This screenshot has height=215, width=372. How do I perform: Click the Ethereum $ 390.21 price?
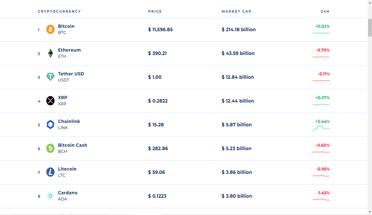point(157,53)
